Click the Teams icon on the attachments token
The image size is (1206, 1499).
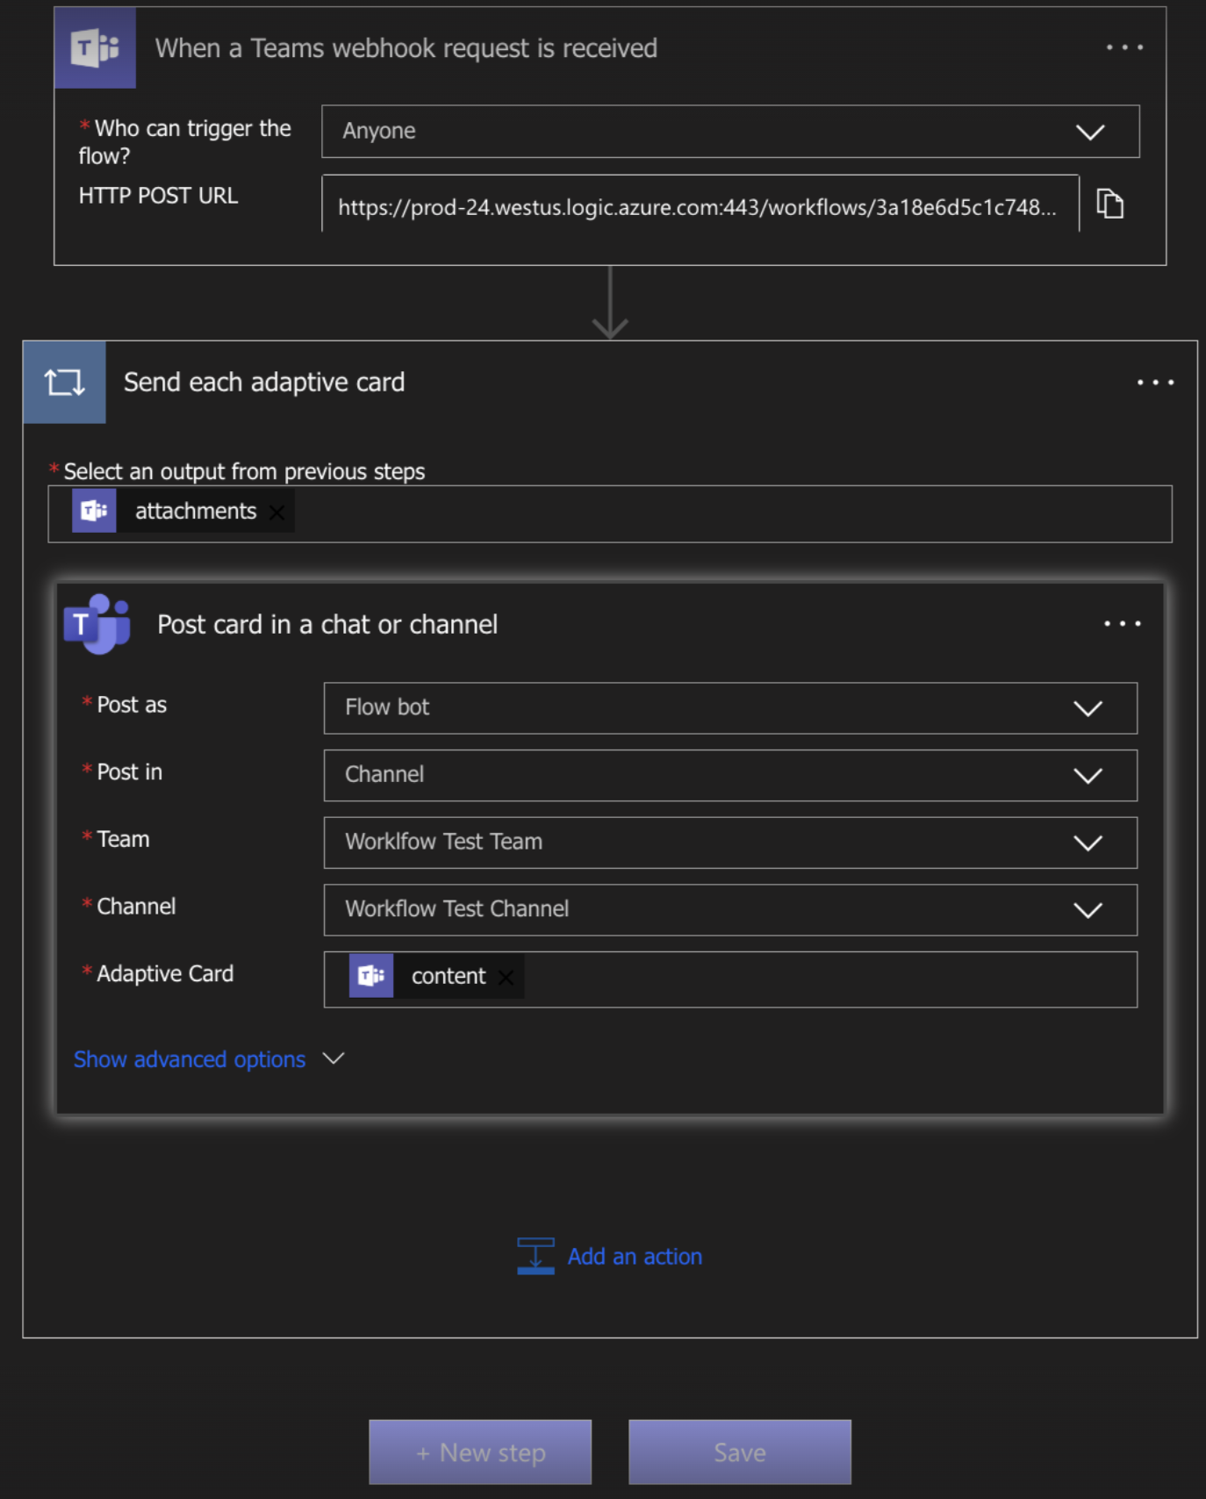(94, 511)
